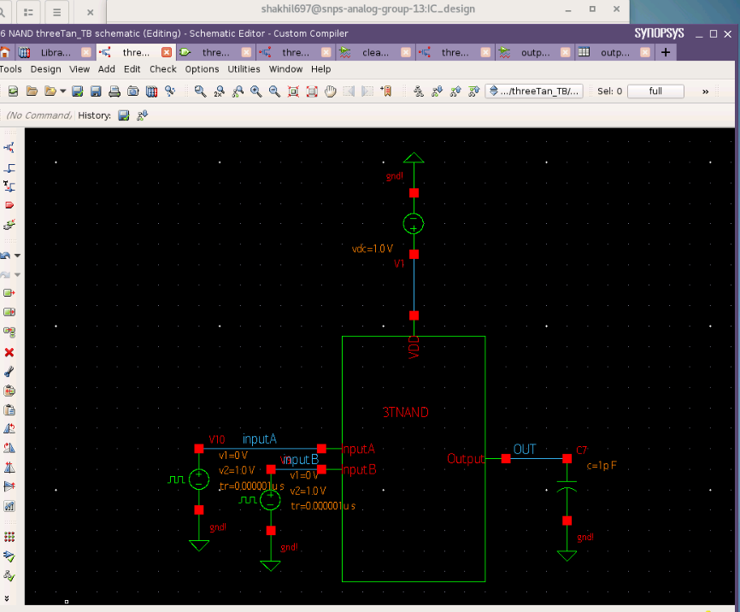The width and height of the screenshot is (740, 612).
Task: Click the save icon next to History
Action: pyautogui.click(x=124, y=115)
